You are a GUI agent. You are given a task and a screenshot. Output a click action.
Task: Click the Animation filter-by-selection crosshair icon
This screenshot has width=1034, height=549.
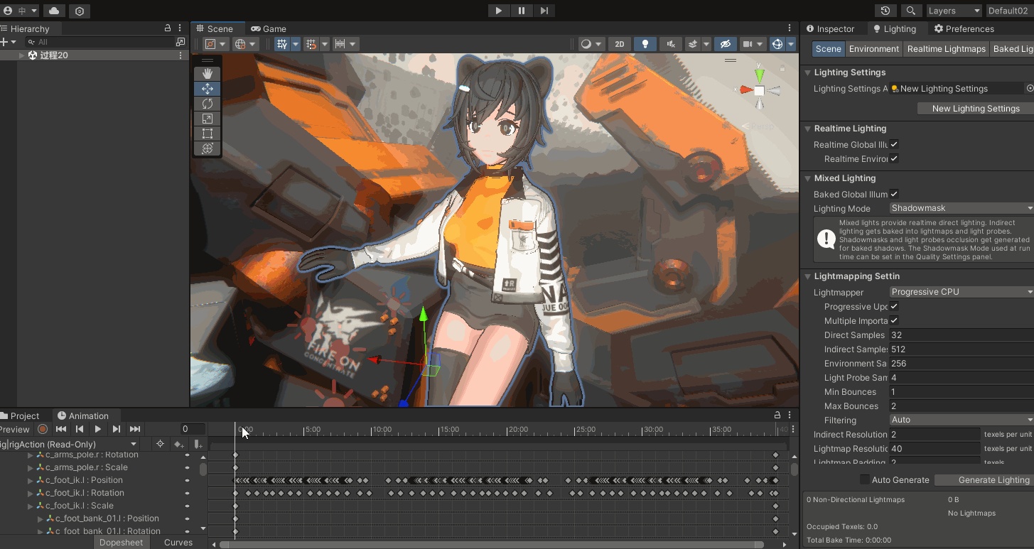pos(160,444)
